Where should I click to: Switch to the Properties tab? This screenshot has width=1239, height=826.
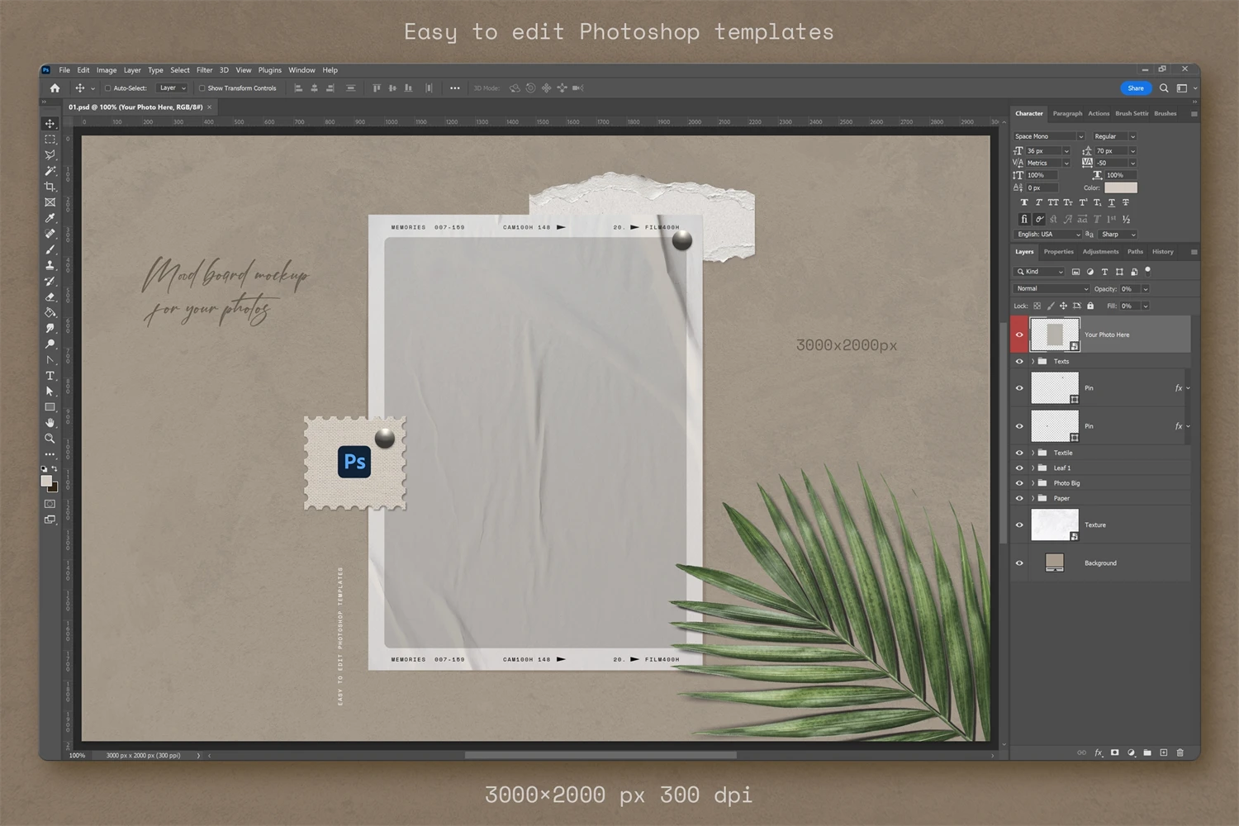click(x=1058, y=252)
